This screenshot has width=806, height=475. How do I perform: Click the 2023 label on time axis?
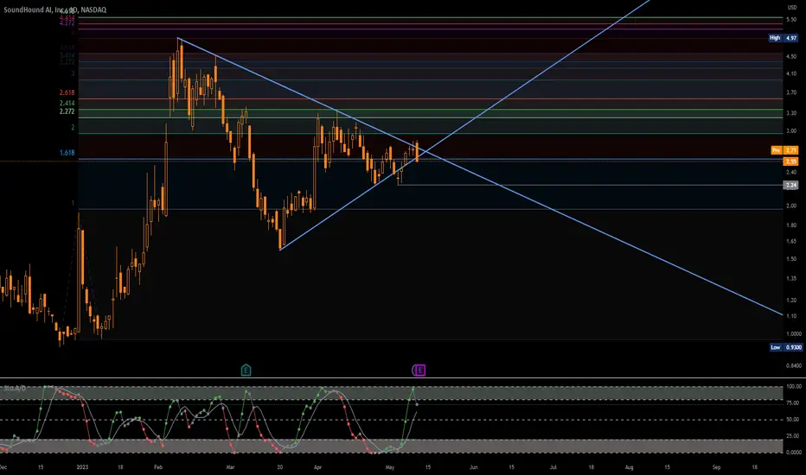pyautogui.click(x=82, y=467)
